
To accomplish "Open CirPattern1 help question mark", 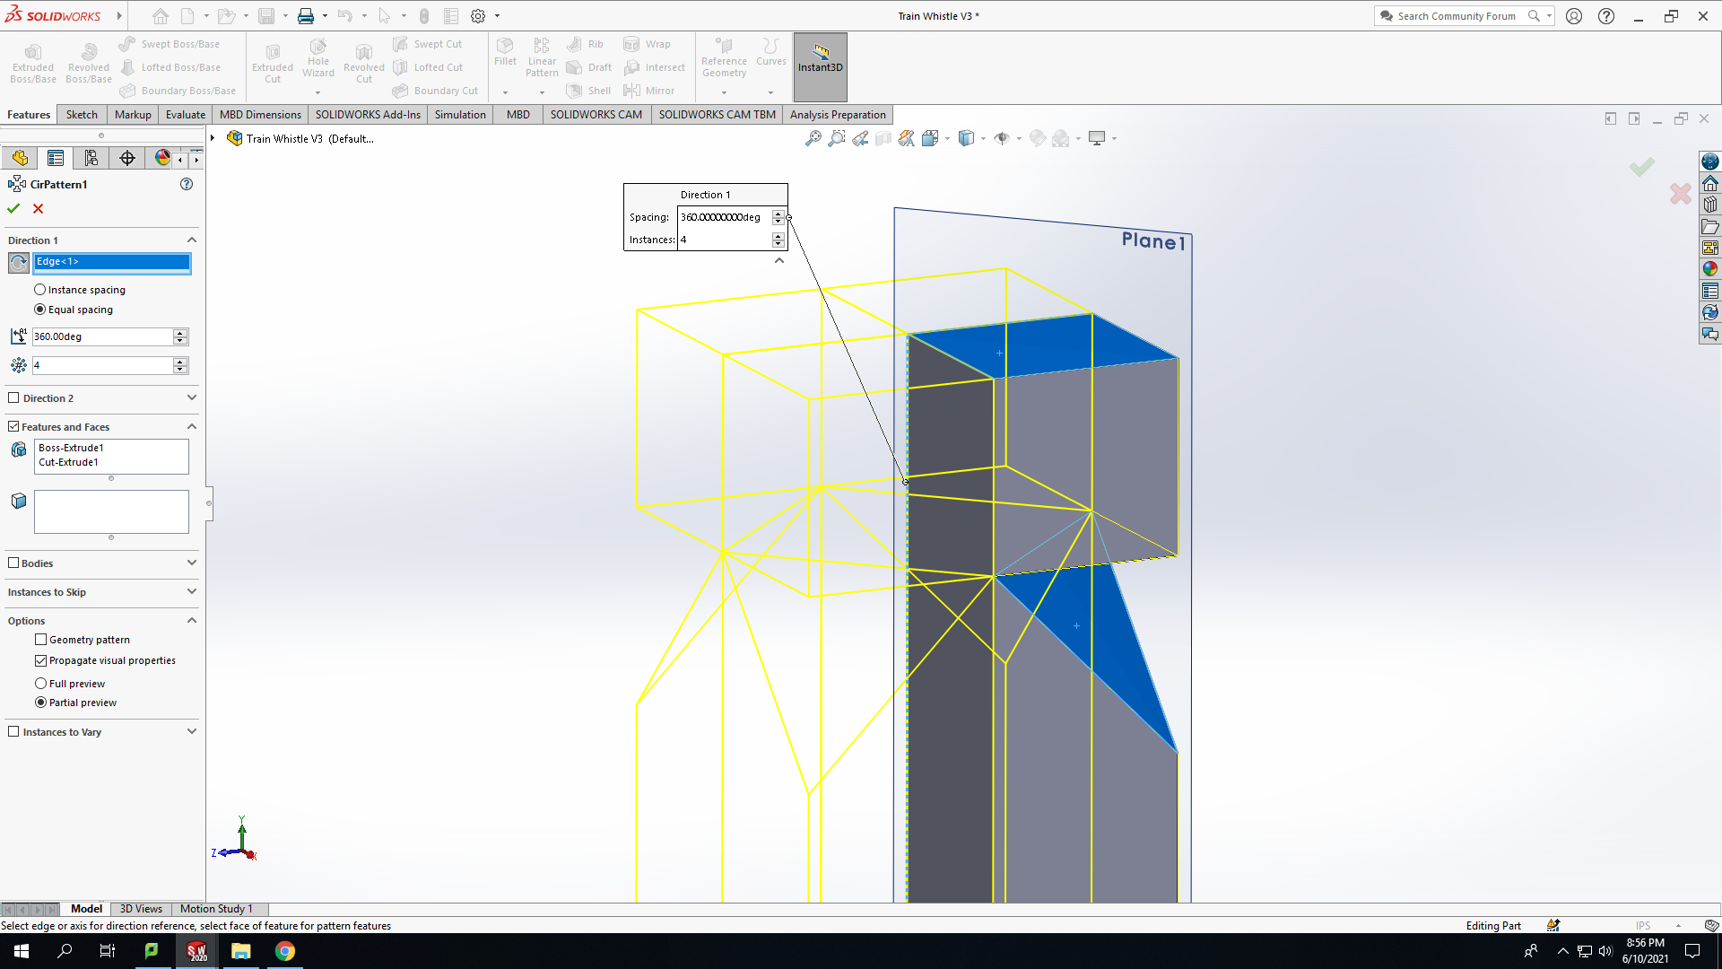I will pyautogui.click(x=187, y=184).
